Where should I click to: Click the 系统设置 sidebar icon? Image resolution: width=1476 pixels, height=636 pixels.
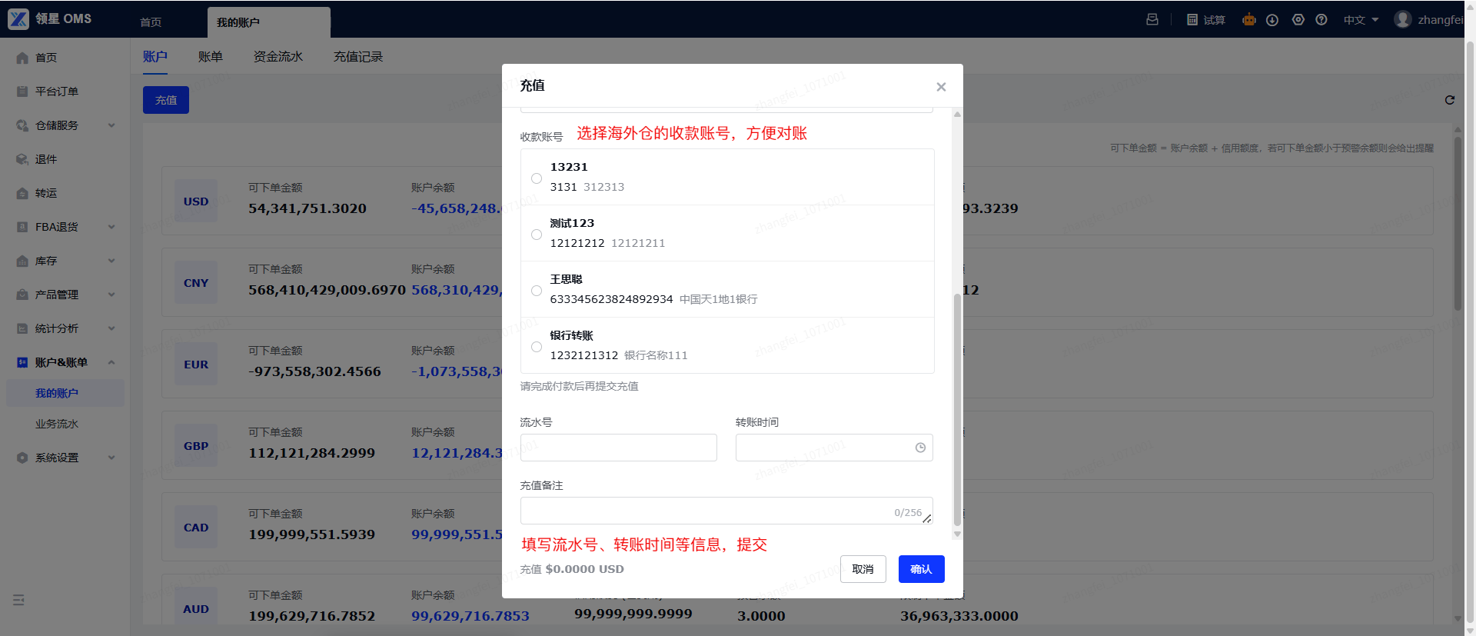click(22, 458)
